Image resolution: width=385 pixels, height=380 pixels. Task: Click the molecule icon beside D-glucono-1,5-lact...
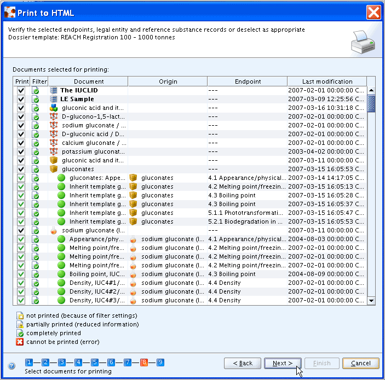click(54, 116)
